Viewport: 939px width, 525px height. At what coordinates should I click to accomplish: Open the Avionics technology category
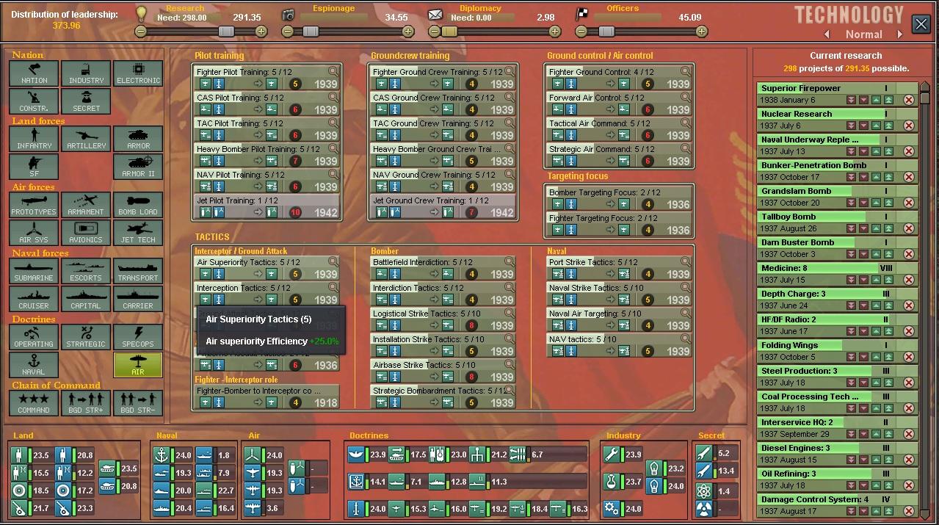pyautogui.click(x=86, y=233)
